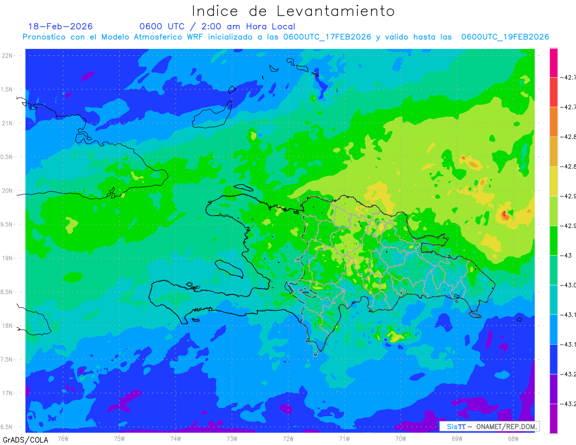Click the 71W longitude label

click(344, 438)
